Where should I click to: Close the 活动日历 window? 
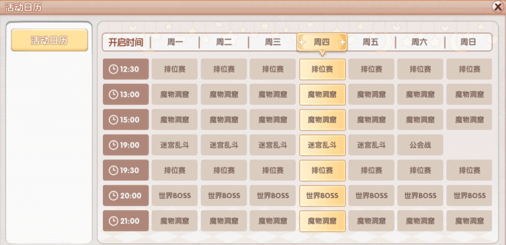click(498, 7)
